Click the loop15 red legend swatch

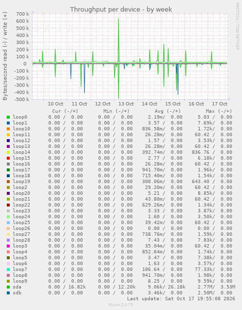tap(8, 158)
